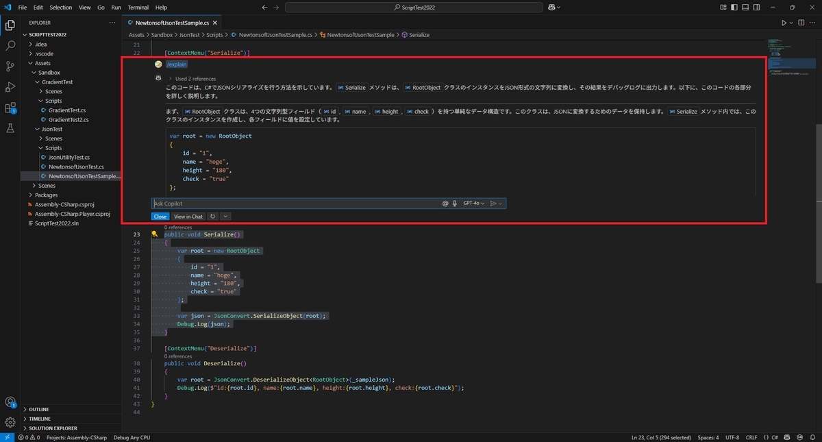Go back using the title bar left arrow
This screenshot has width=822, height=442.
(x=265, y=7)
